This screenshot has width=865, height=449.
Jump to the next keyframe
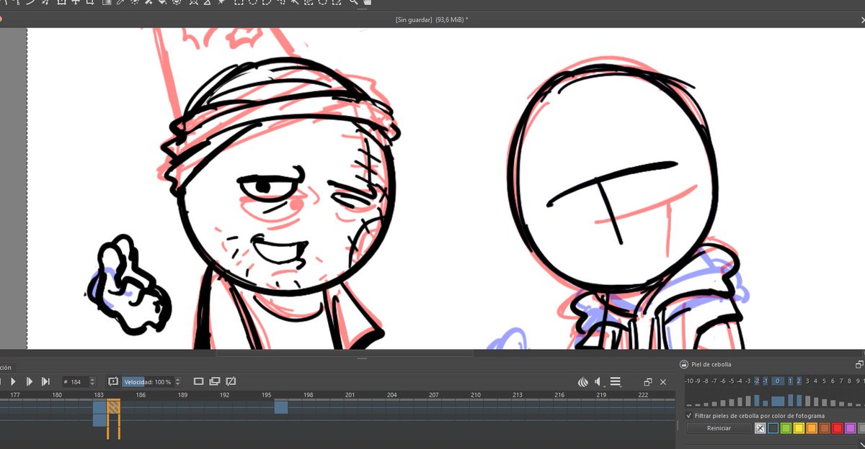(45, 381)
